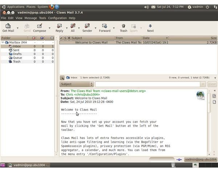The width and height of the screenshot is (218, 169).
Task: Open the Reply dropdown arrow
Action: coord(67,28)
